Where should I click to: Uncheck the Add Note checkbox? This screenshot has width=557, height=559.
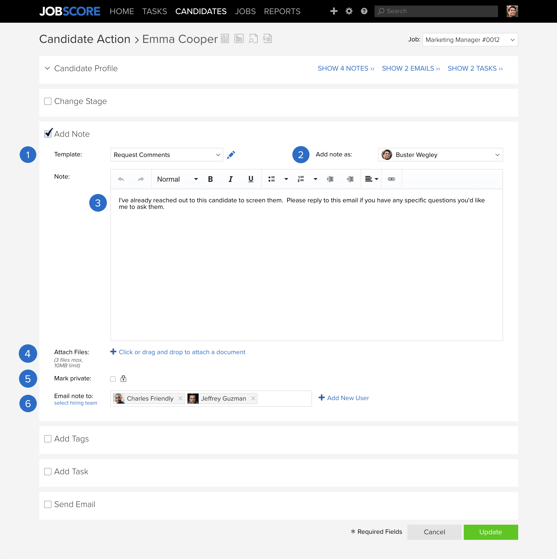coord(48,133)
